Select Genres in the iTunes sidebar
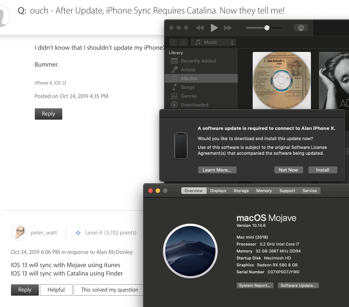 201,96
